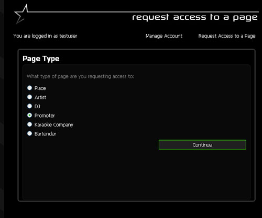The image size is (262, 218).
Task: Pick the Promoter radio button
Action: 29,115
